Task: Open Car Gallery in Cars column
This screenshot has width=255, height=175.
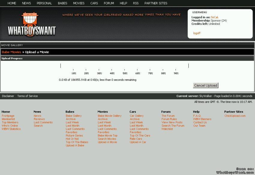Action: 136,116
